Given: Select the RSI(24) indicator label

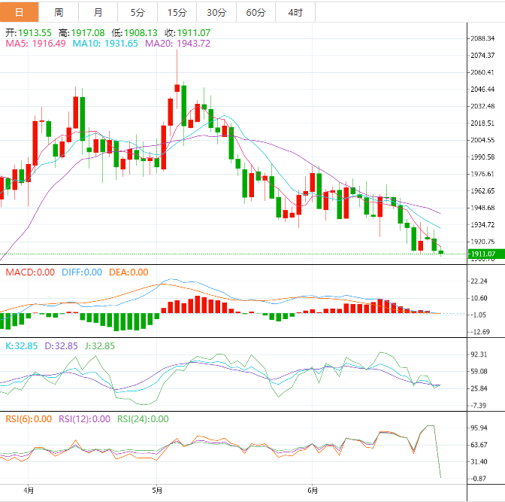Looking at the screenshot, I should tap(142, 419).
